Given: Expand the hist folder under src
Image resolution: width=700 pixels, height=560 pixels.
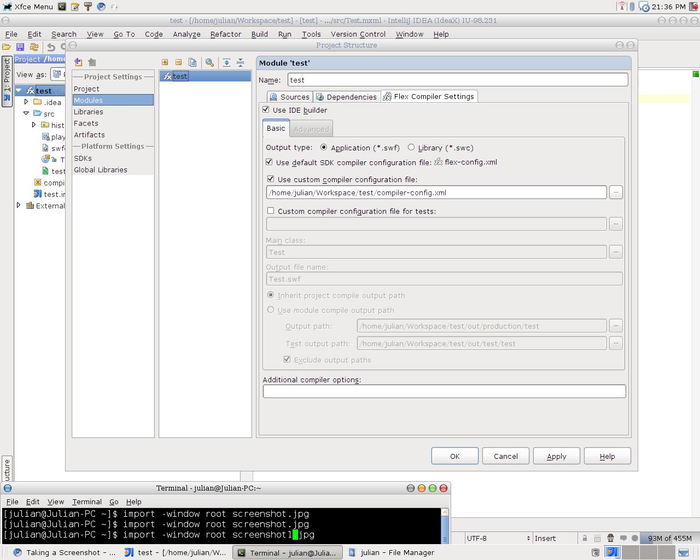Looking at the screenshot, I should (34, 125).
